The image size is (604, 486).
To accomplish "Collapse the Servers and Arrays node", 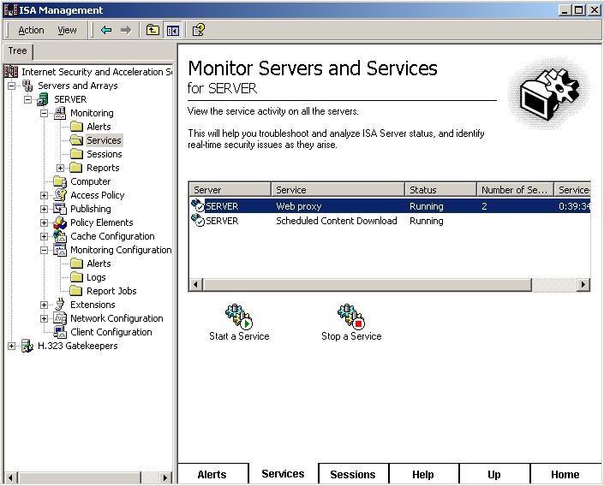I will 11,86.
